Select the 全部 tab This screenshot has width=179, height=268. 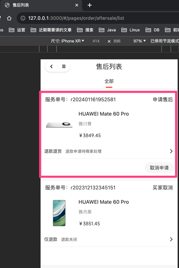pos(109,81)
